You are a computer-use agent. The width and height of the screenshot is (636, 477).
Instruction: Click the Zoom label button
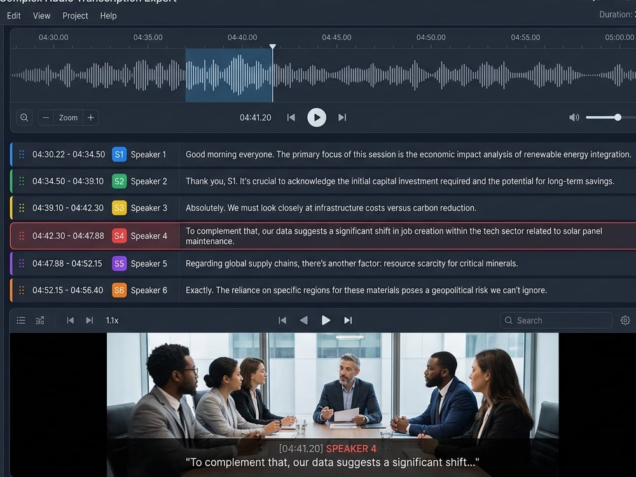(x=68, y=118)
